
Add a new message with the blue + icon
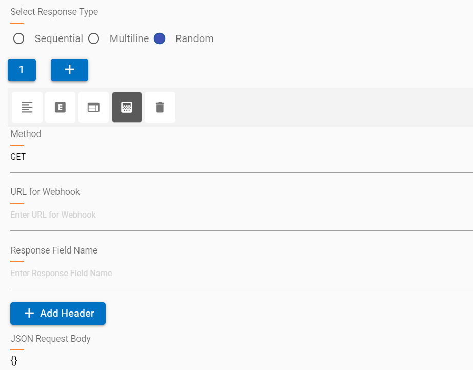[69, 70]
